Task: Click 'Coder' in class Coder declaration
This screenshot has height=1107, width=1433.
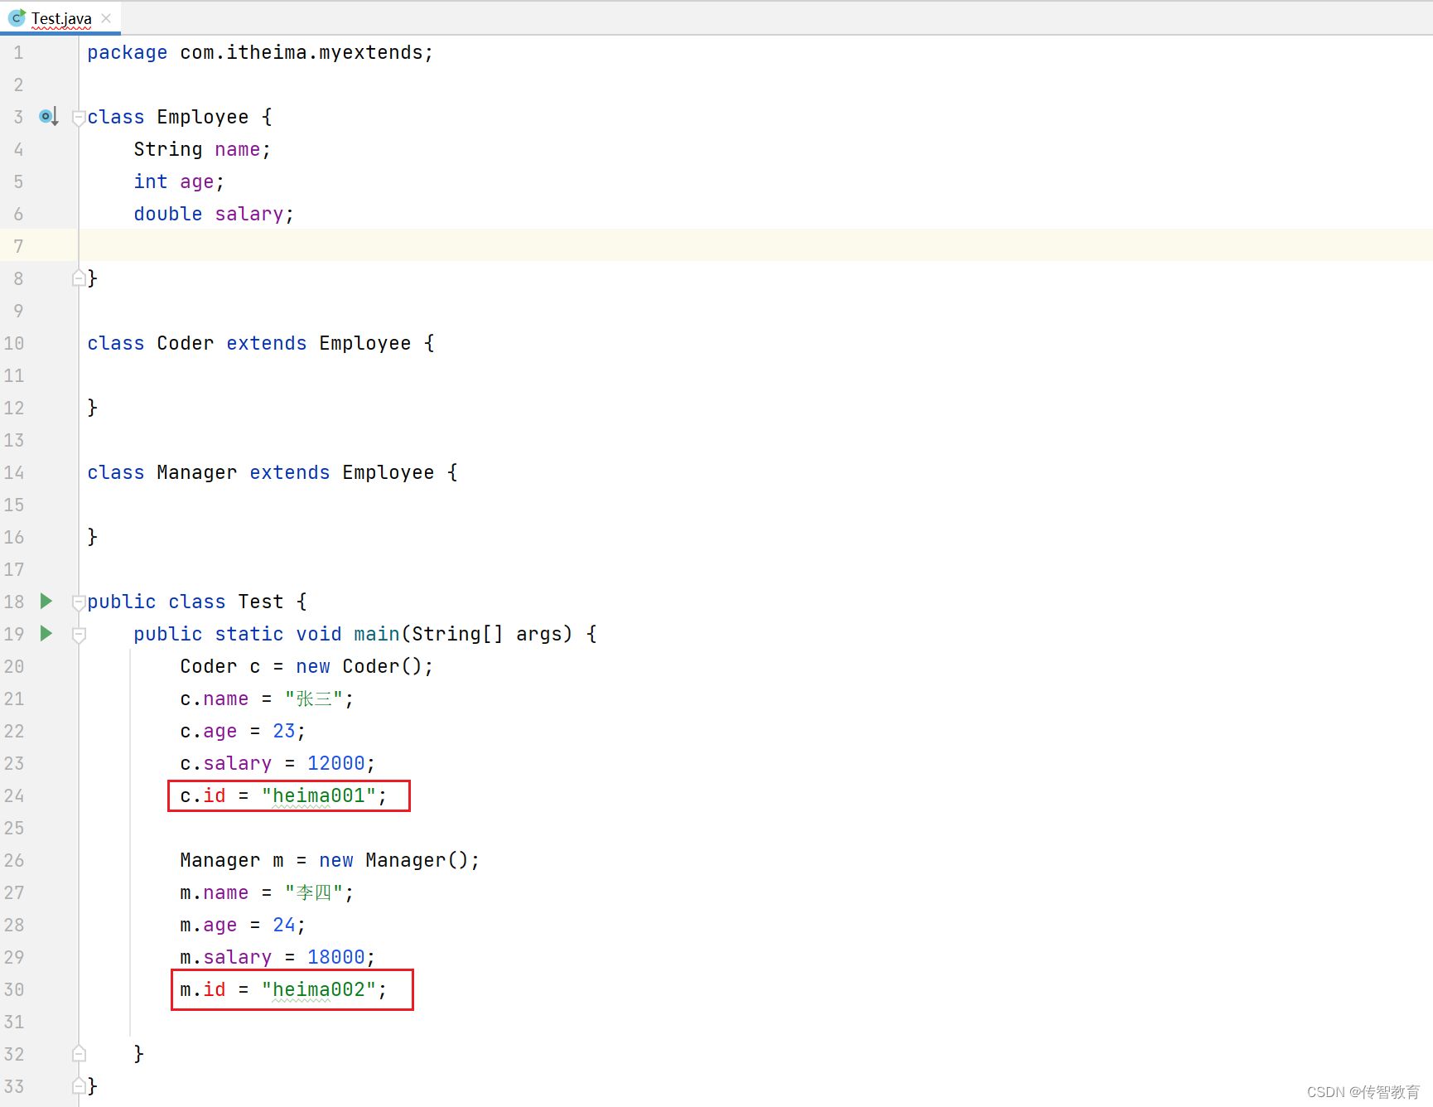Action: click(186, 343)
